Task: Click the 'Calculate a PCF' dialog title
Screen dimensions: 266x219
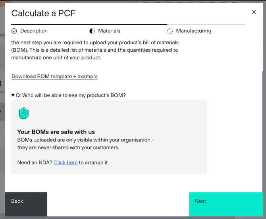Action: click(x=43, y=13)
